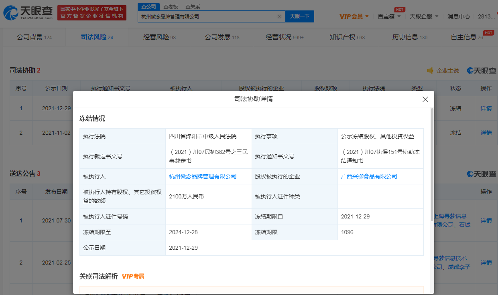Screen dimensions: 498x295
Task: Click the VIP专属 badge in dialog
Action: point(133,276)
